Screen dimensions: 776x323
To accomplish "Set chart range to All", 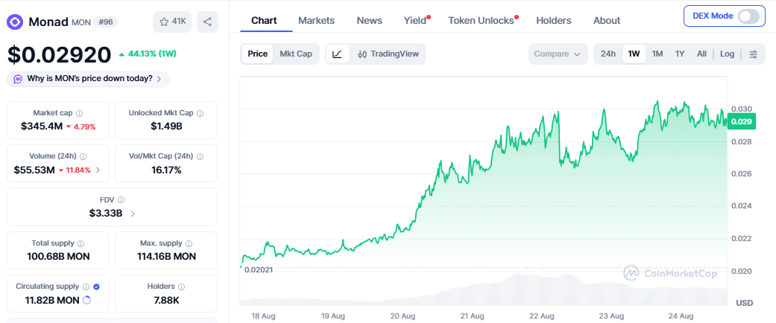I will 701,54.
